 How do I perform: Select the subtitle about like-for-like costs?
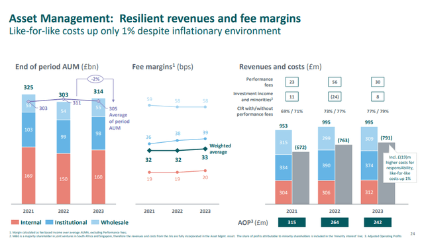(145, 31)
